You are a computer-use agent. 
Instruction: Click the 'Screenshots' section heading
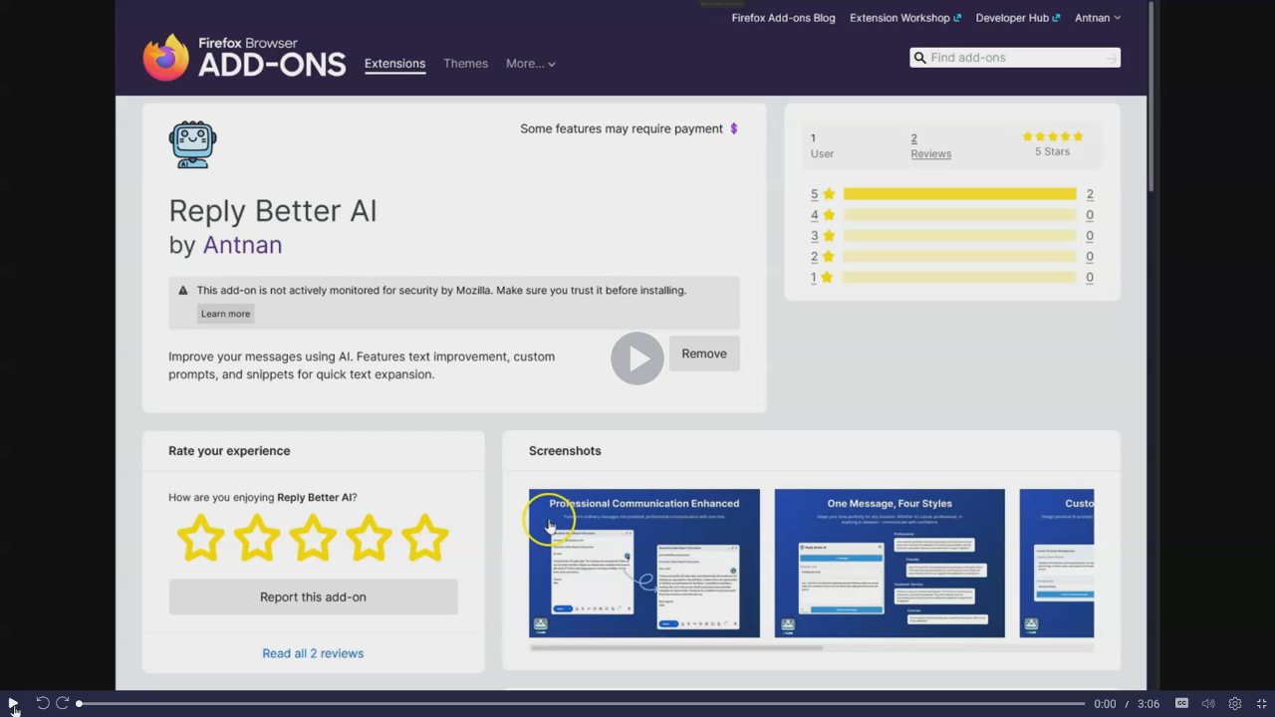click(x=565, y=451)
